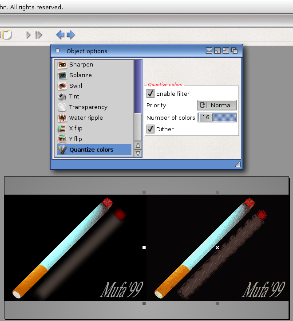This screenshot has width=293, height=321.
Task: Select the Y flip filter icon
Action: coord(62,139)
